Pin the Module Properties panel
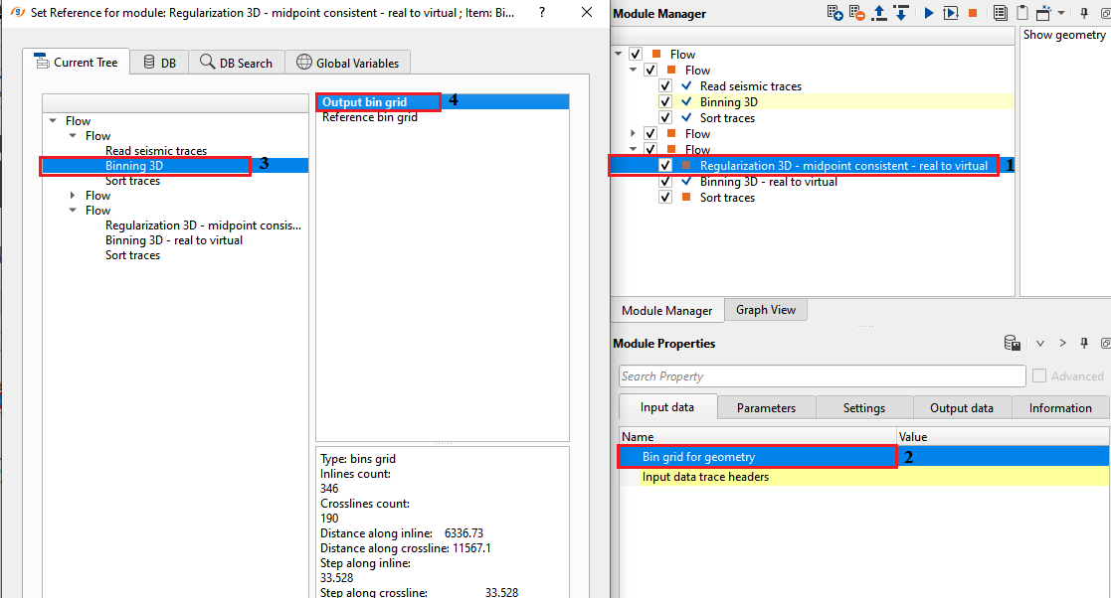Image resolution: width=1111 pixels, height=598 pixels. (x=1084, y=344)
